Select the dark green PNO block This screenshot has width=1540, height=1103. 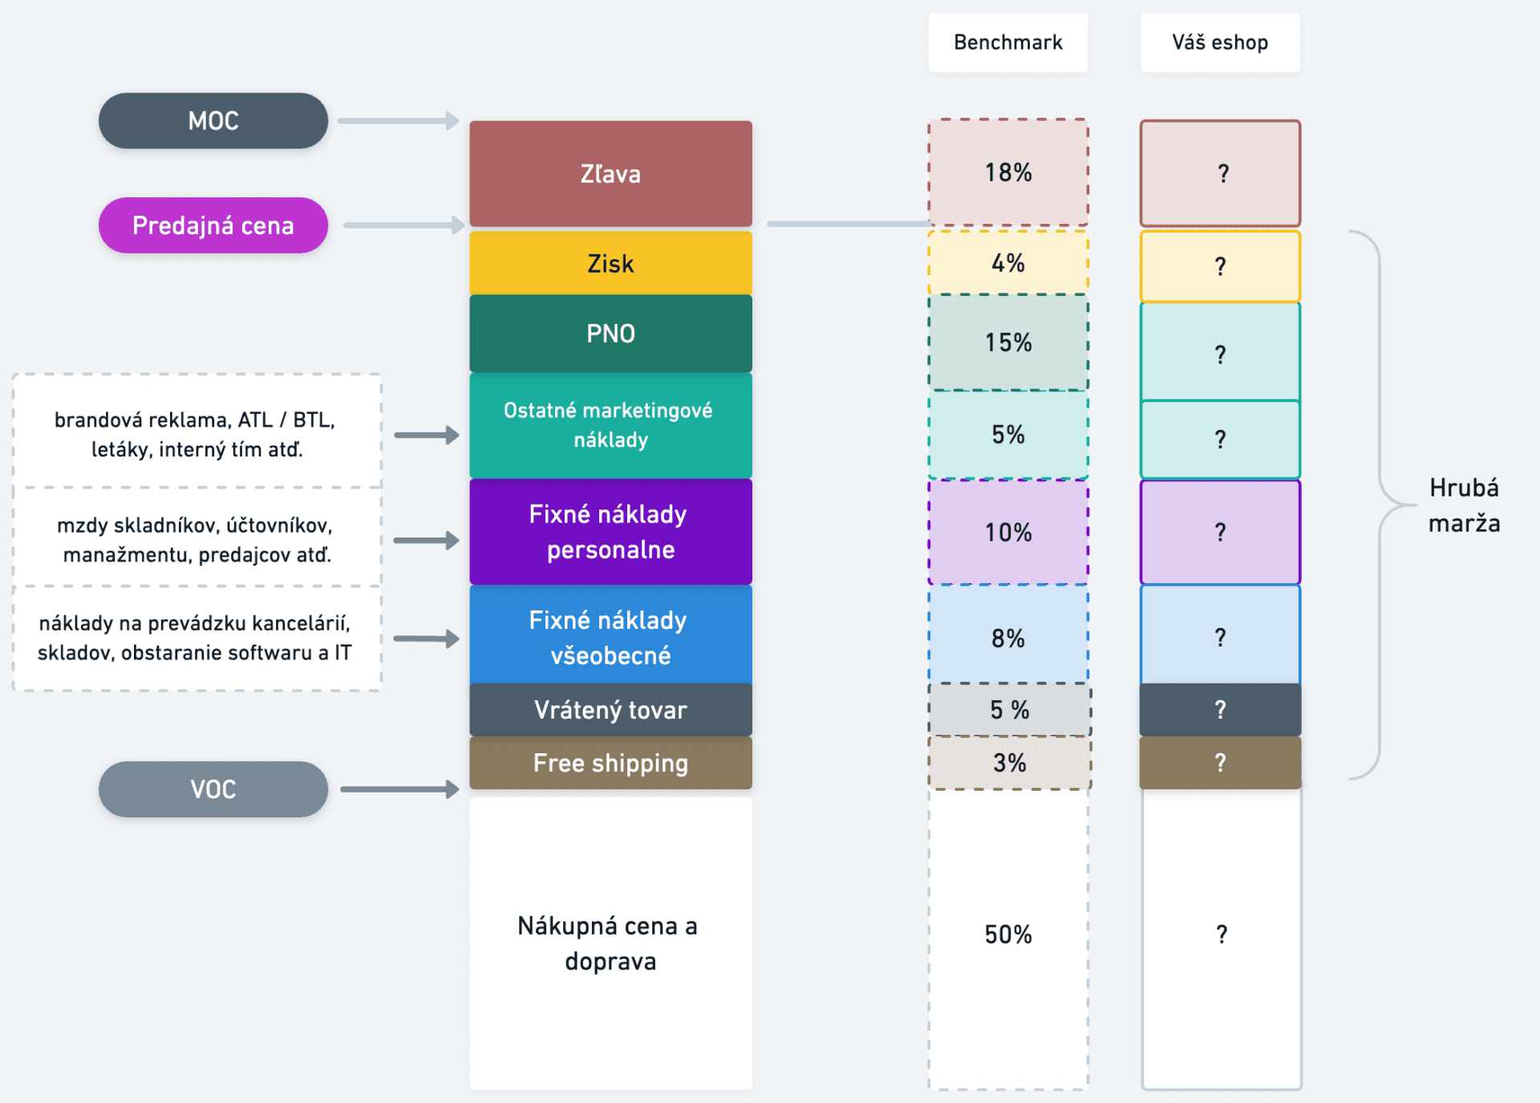click(610, 333)
